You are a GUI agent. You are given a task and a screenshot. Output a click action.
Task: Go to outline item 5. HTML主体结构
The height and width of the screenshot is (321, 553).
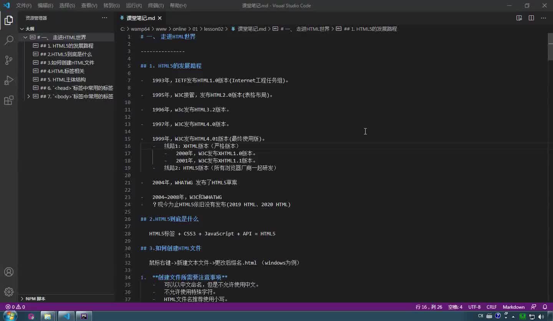pyautogui.click(x=63, y=79)
